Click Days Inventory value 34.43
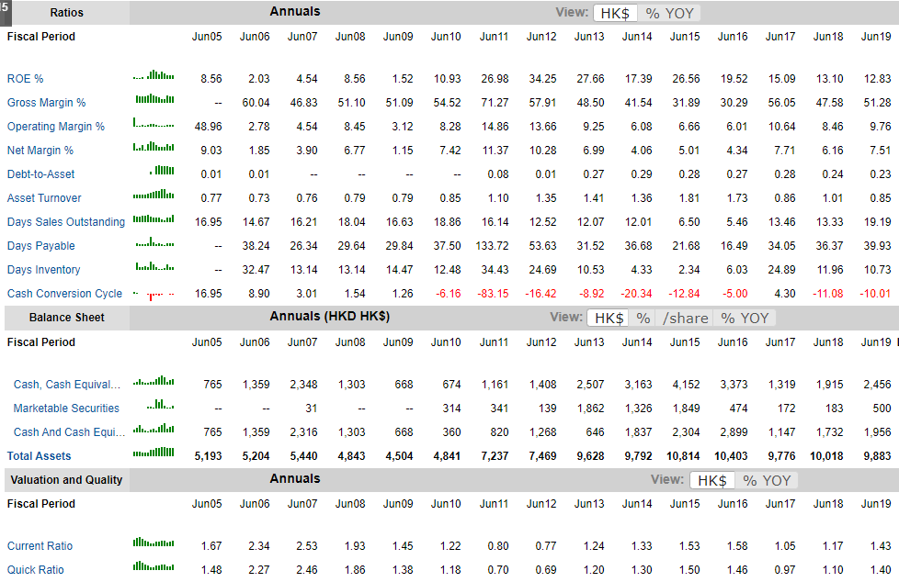Screen dimensions: 899x582 click(495, 270)
